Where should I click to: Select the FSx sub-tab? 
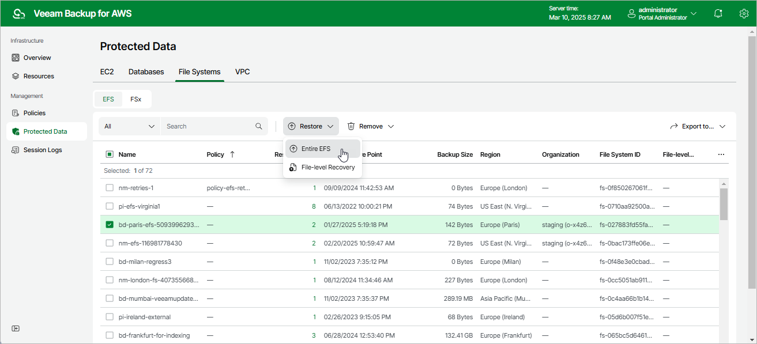pos(135,99)
